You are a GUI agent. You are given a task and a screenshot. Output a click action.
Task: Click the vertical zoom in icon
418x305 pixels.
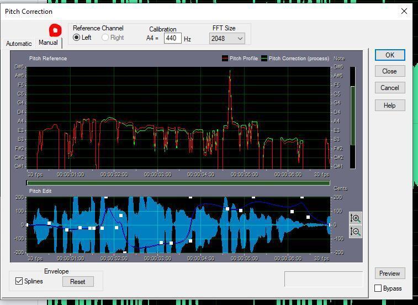pos(356,218)
